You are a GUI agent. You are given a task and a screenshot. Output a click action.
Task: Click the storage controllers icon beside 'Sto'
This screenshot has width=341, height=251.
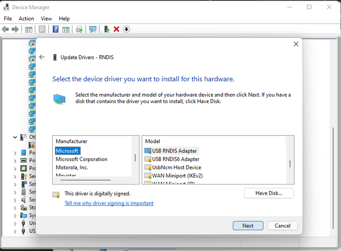23,207
